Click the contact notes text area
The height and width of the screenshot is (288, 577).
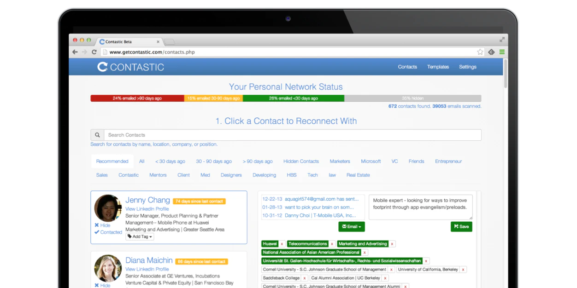[421, 207]
